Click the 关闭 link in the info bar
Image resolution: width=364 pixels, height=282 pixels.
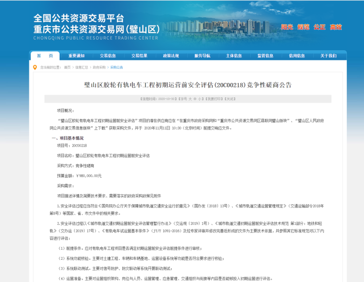230,99
